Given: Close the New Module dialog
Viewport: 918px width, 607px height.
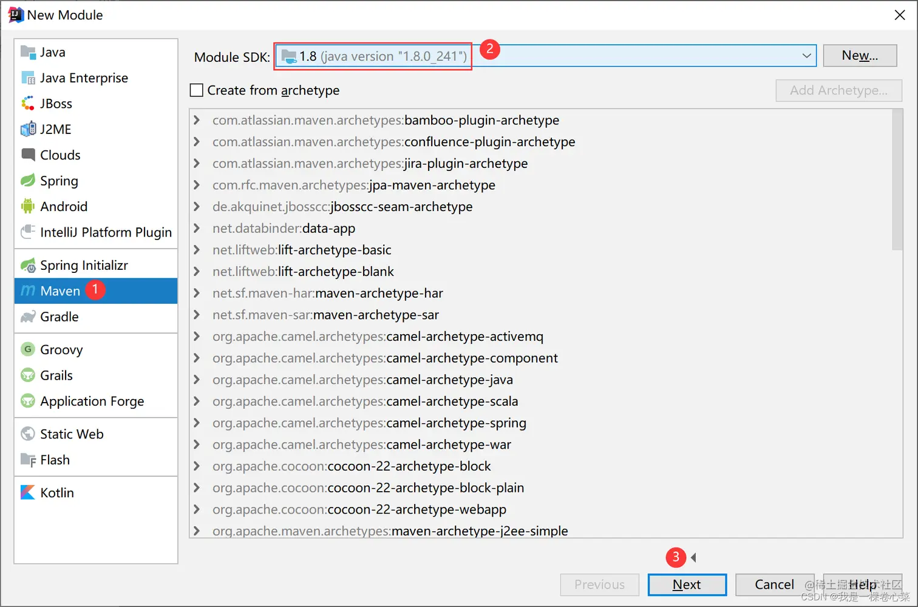Looking at the screenshot, I should pyautogui.click(x=900, y=15).
